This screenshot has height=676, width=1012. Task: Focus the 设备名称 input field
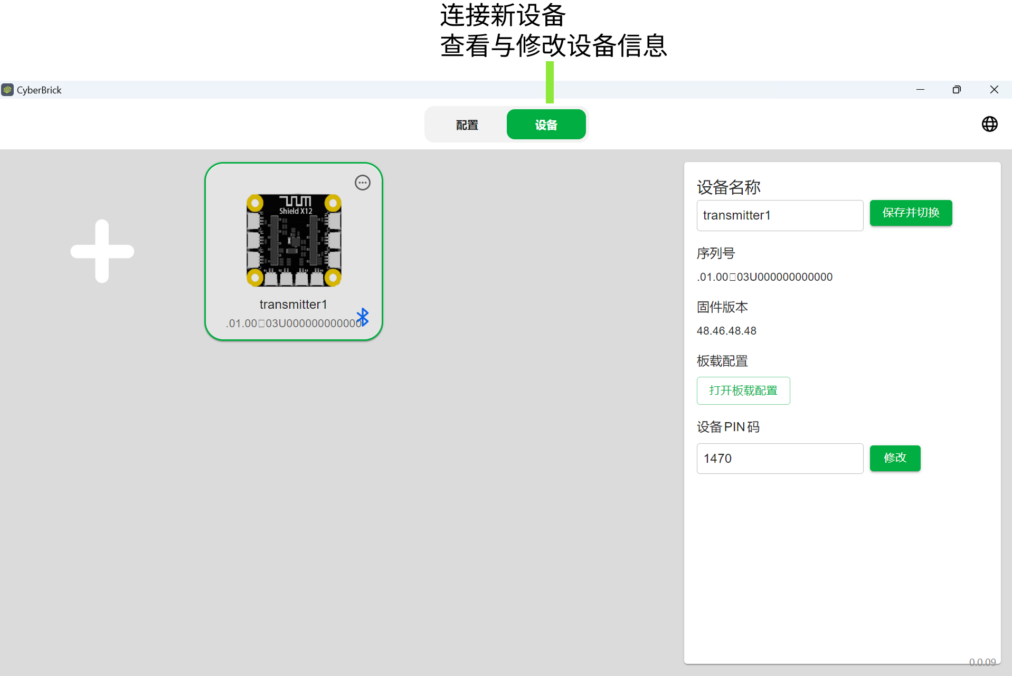pyautogui.click(x=780, y=215)
